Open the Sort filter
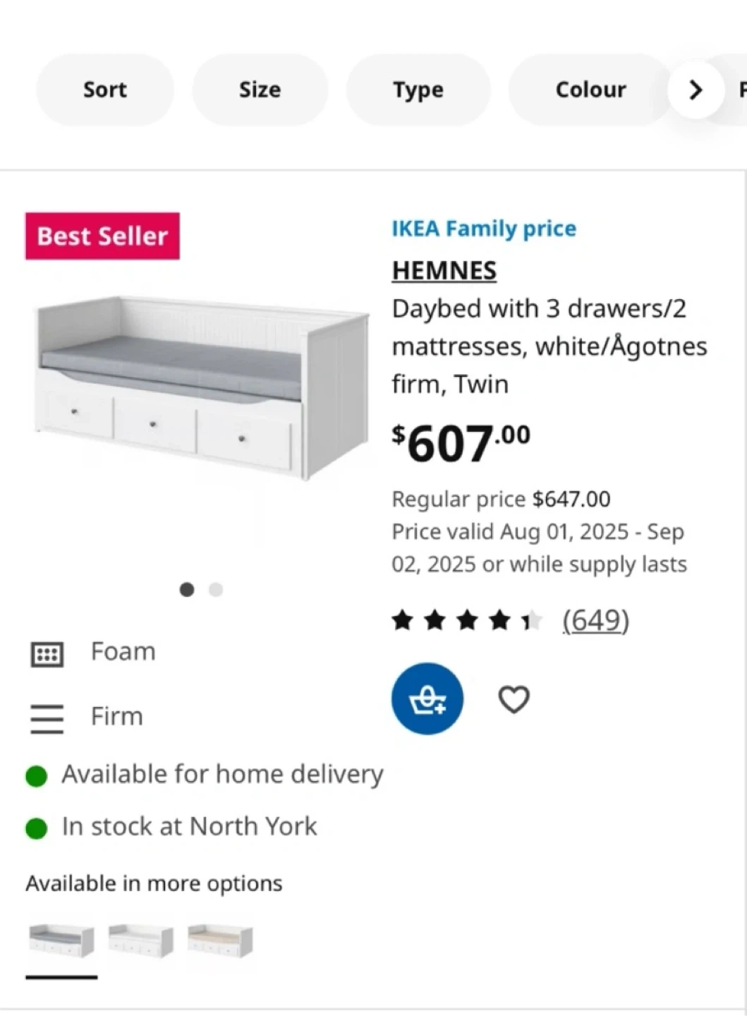 tap(105, 90)
